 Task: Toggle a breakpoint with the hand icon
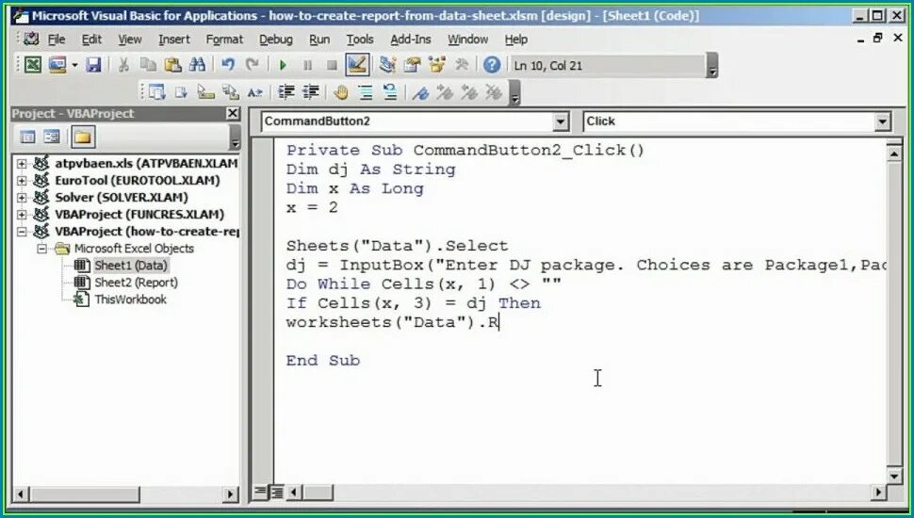click(341, 92)
